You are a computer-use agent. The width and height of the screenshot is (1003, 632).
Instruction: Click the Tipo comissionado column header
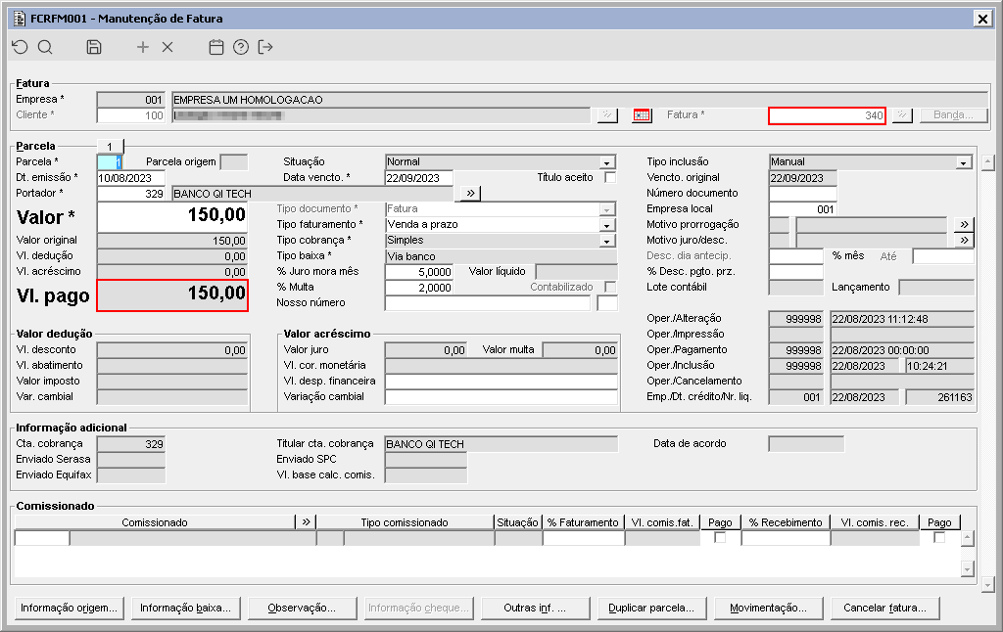(405, 522)
